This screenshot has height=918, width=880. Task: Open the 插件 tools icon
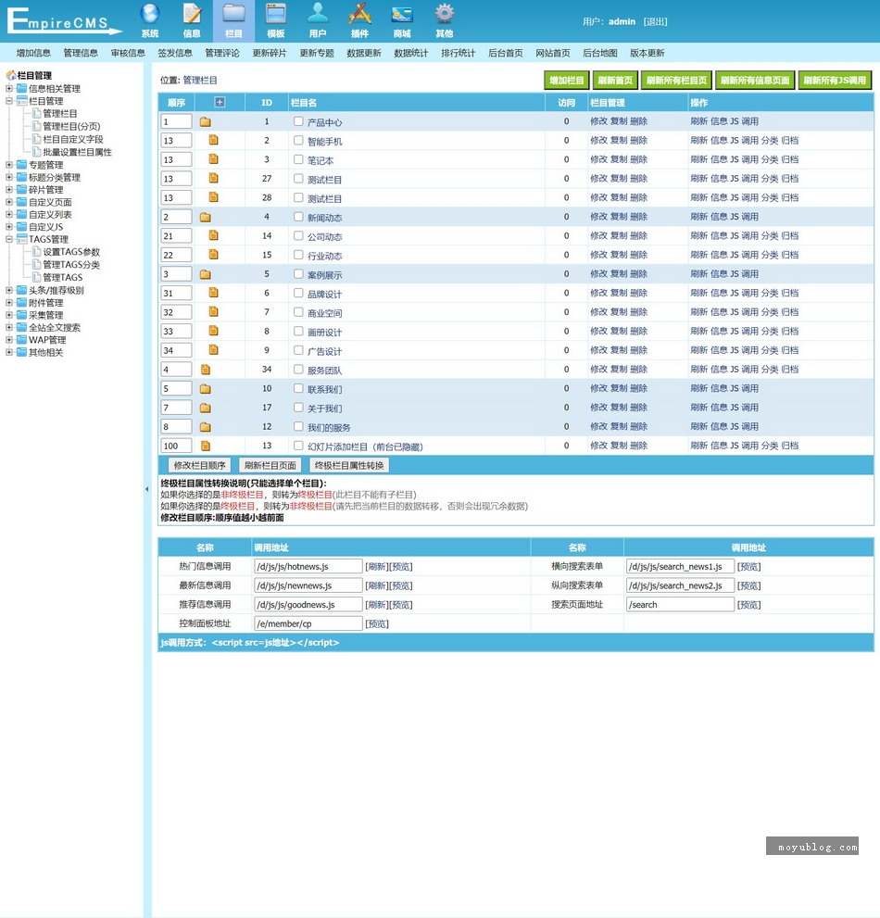coord(360,14)
